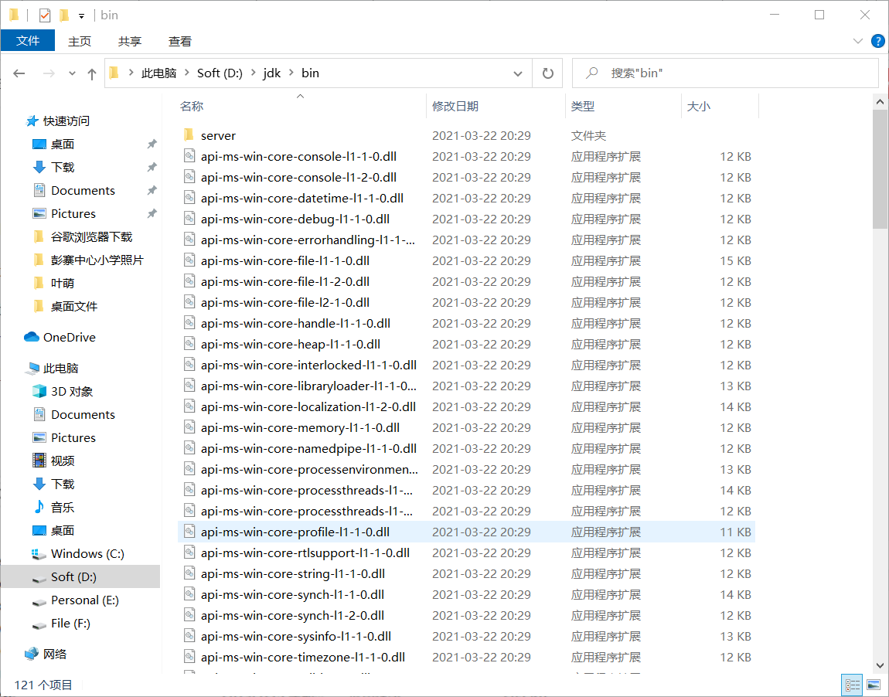Sort by 大小 column header
Screen dimensions: 889x697
coord(699,106)
